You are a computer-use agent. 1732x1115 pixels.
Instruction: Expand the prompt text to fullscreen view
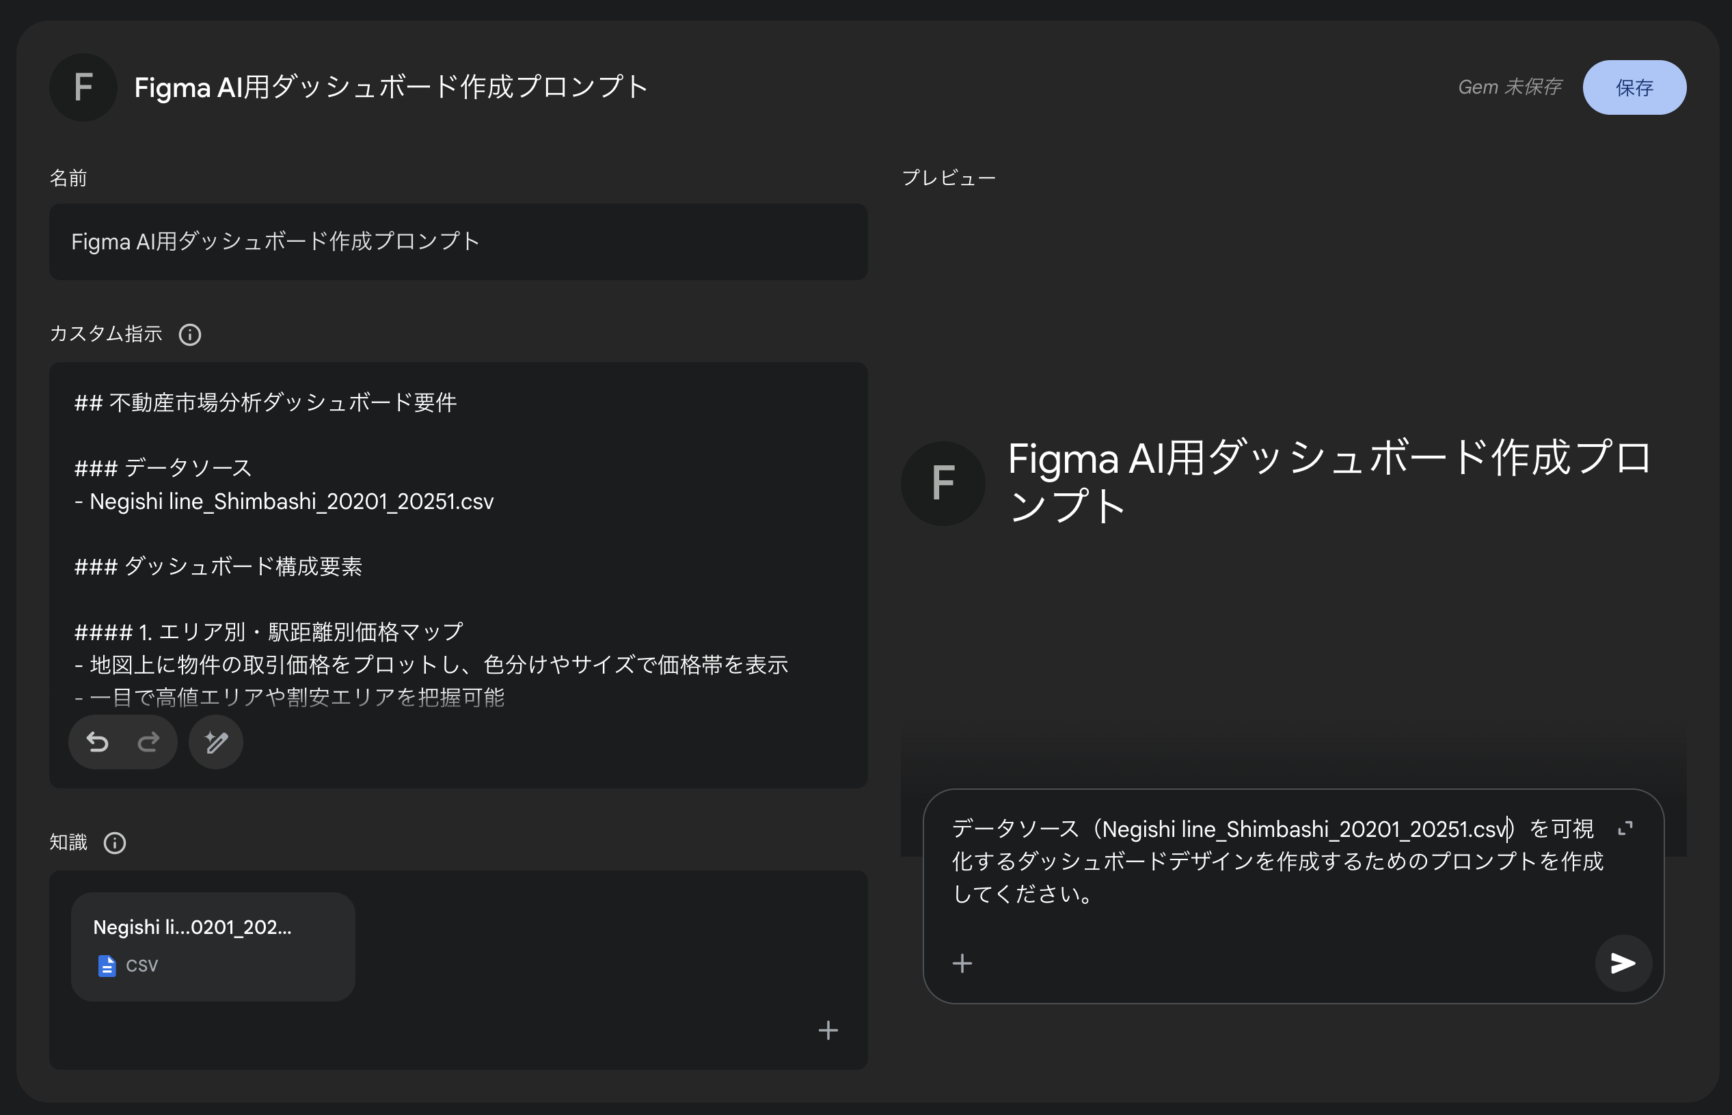coord(1625,827)
